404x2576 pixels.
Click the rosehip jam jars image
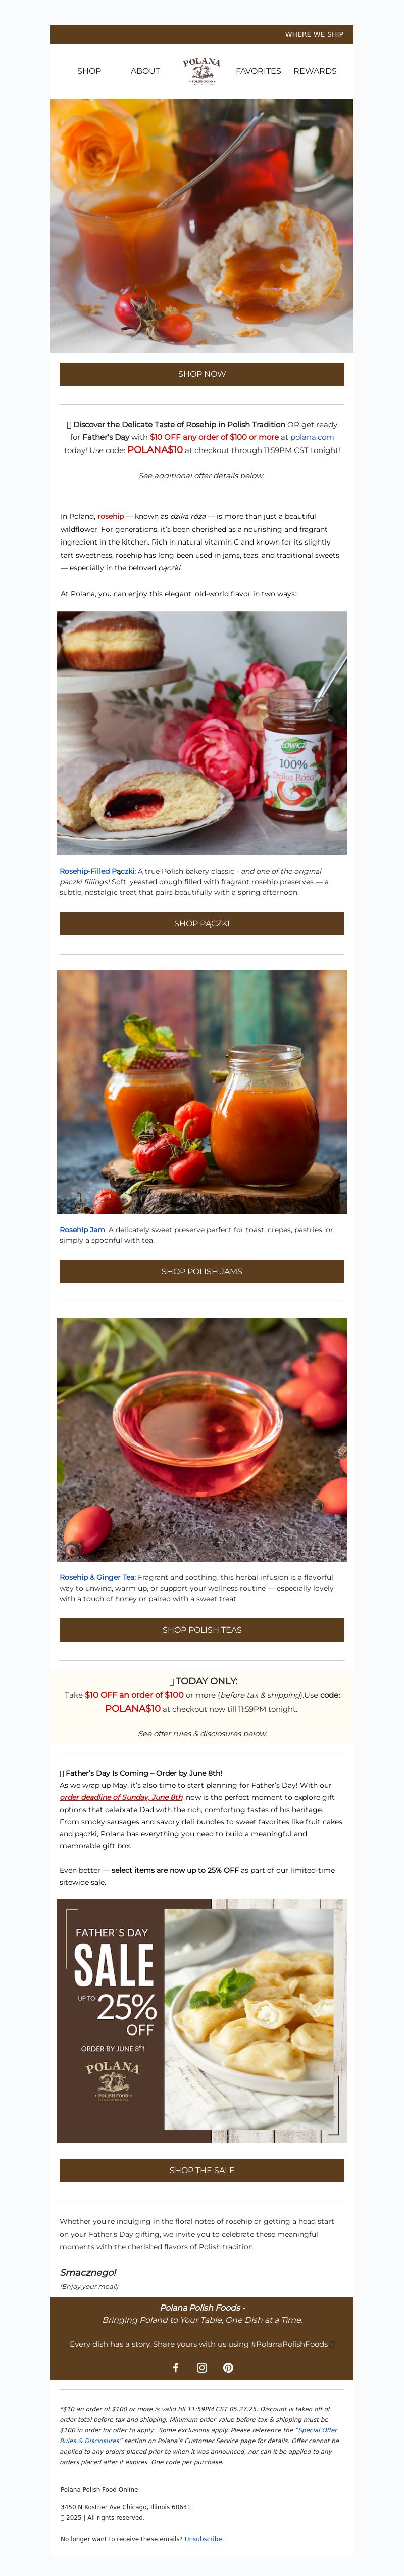(x=202, y=1092)
